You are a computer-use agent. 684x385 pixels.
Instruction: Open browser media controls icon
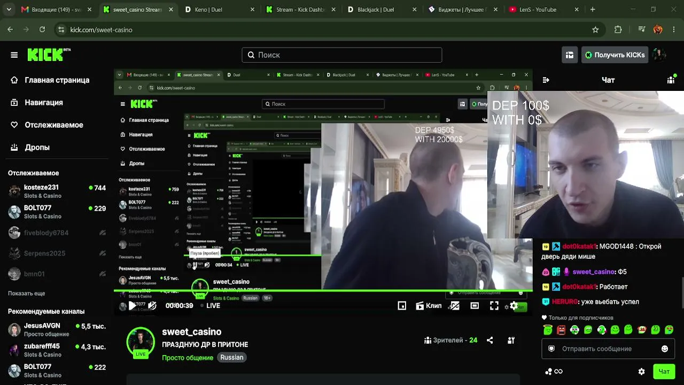[x=642, y=30]
